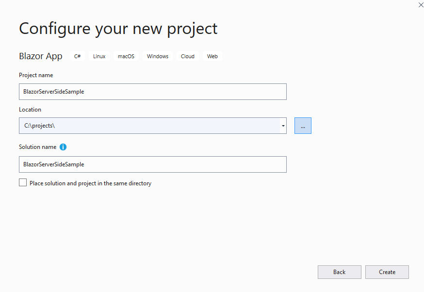Open the browse location ellipsis button
Viewport: 424px width, 292px height.
coord(303,126)
